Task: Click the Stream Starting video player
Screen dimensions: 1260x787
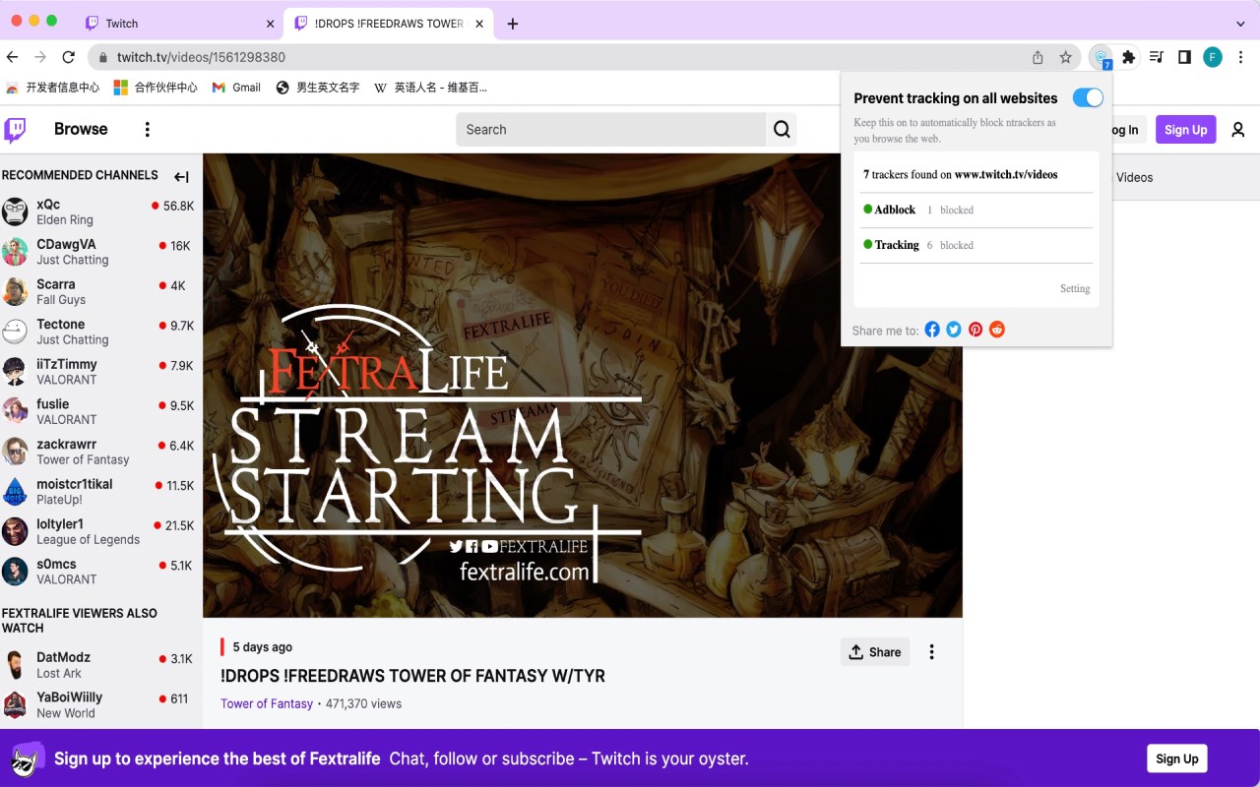Action: click(583, 385)
